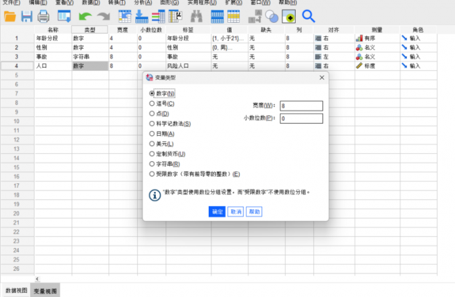Click the nominal measure icon for 性别 row
The height and width of the screenshot is (297, 455).
(359, 47)
